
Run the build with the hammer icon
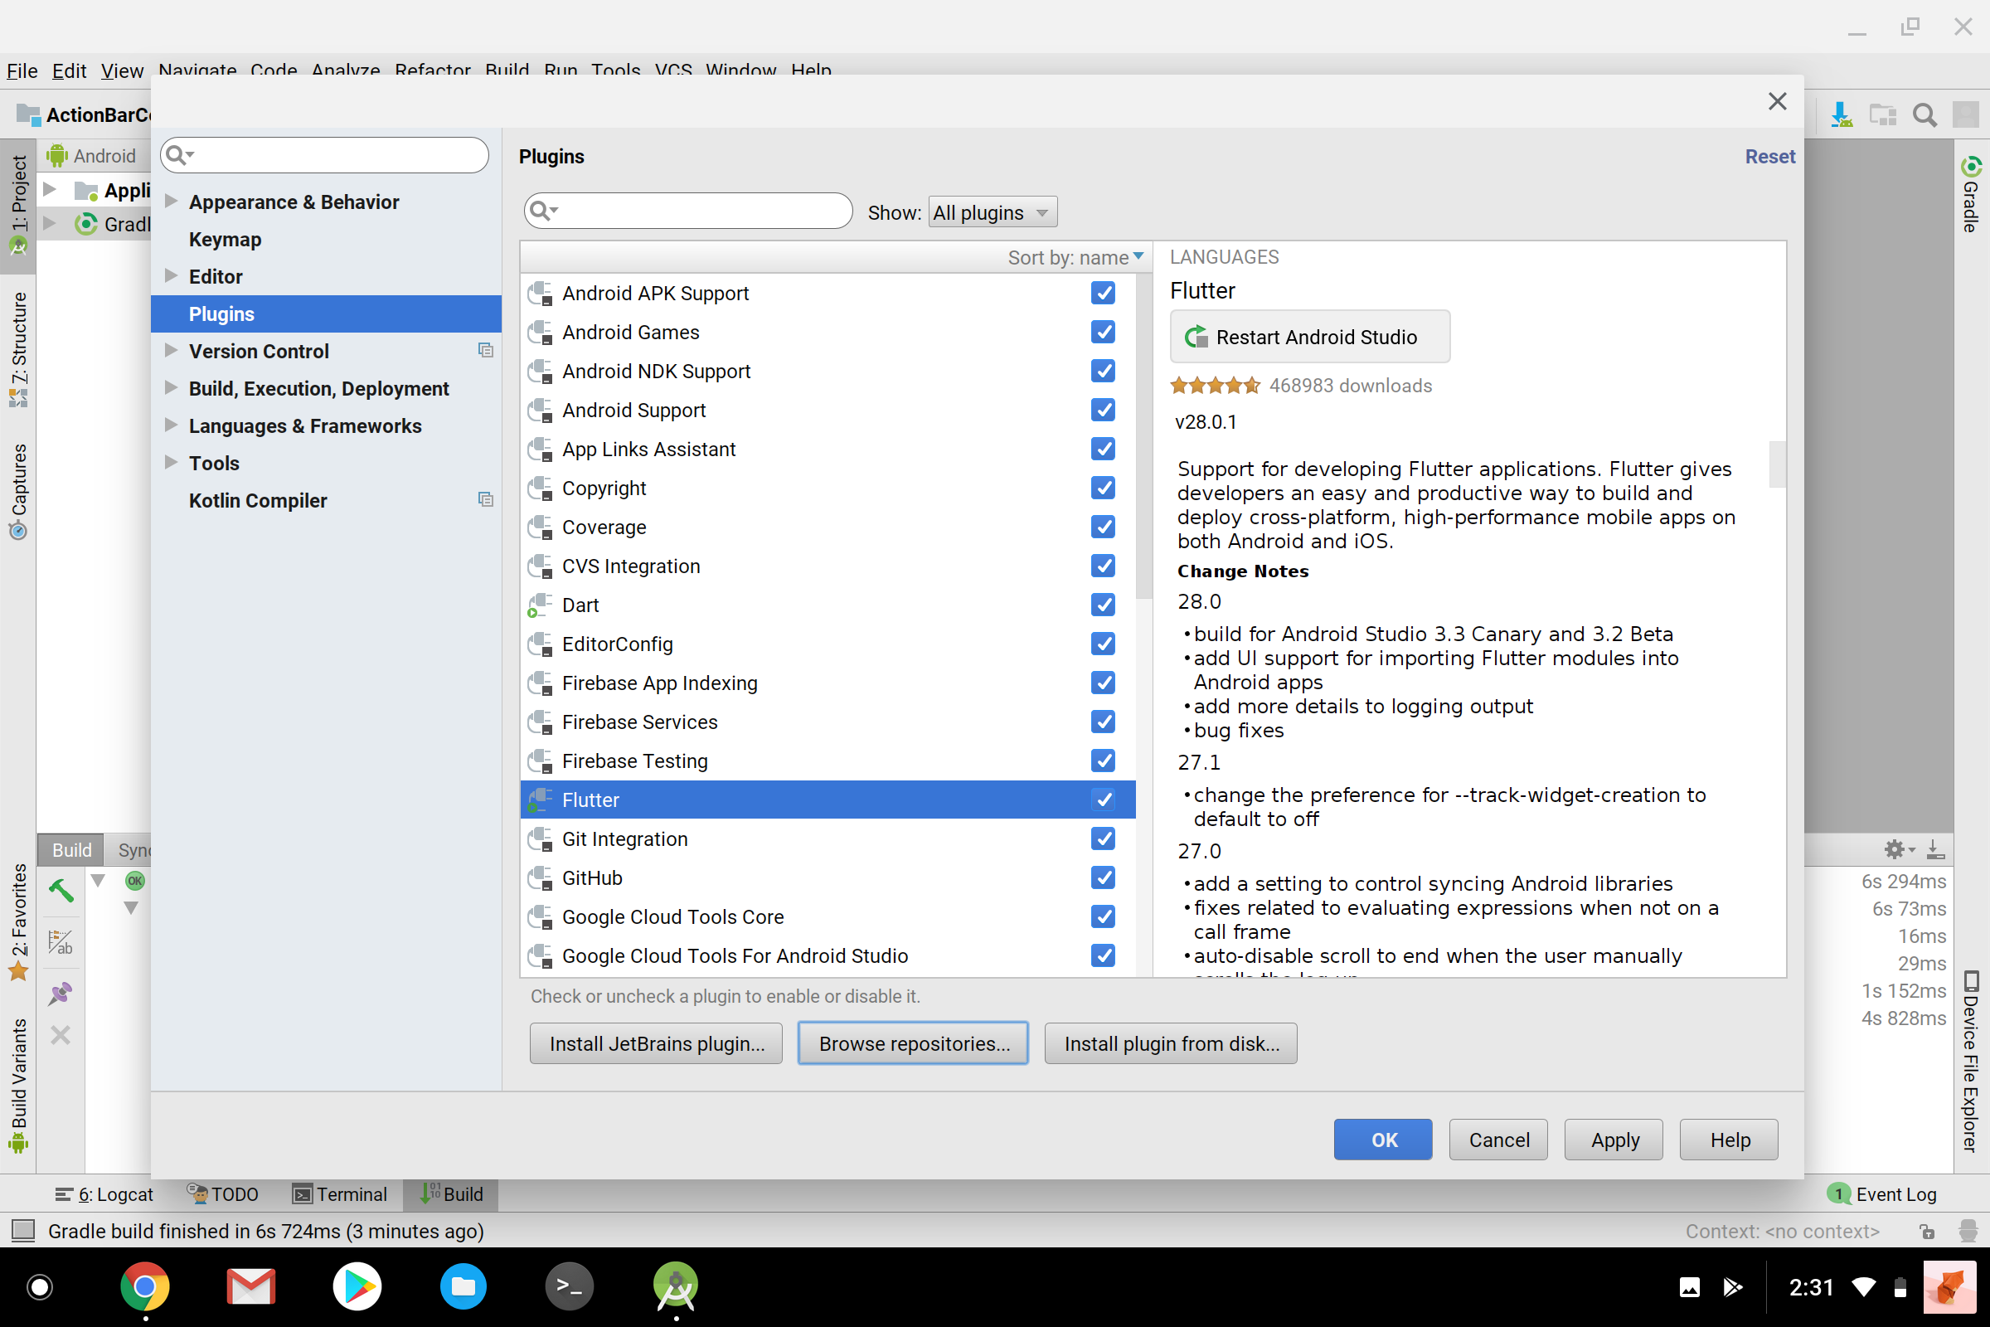[60, 889]
